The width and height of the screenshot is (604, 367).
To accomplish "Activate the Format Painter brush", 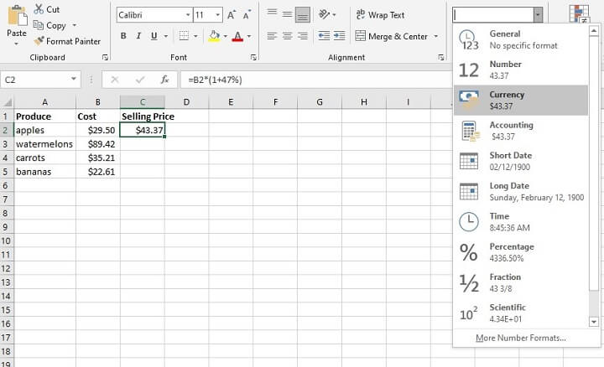I will click(x=67, y=41).
